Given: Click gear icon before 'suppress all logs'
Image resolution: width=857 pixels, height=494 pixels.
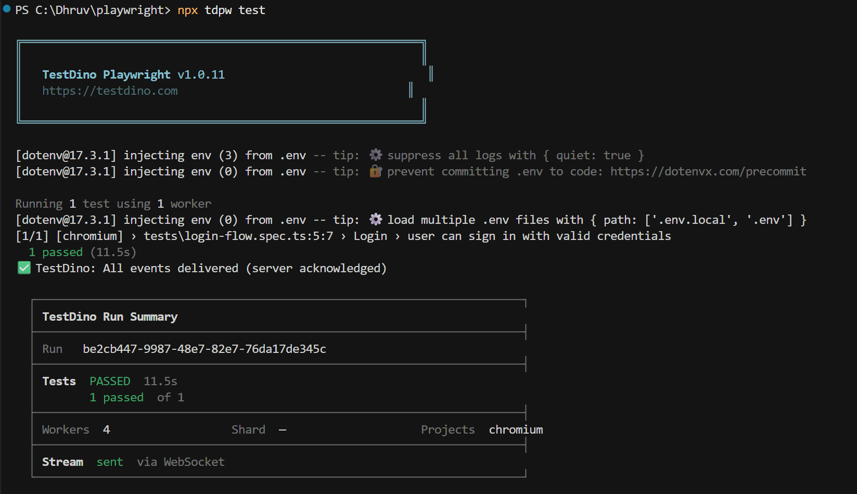Looking at the screenshot, I should point(376,155).
